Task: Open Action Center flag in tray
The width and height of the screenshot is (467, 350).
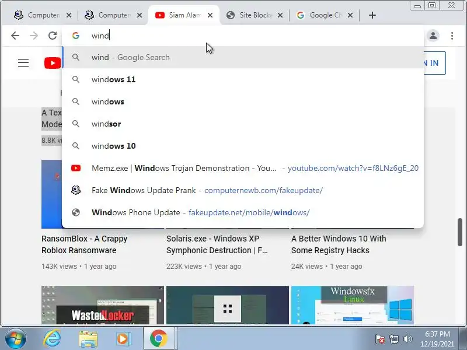Action: click(x=380, y=339)
